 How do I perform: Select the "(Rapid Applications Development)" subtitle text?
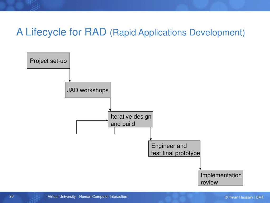point(177,33)
